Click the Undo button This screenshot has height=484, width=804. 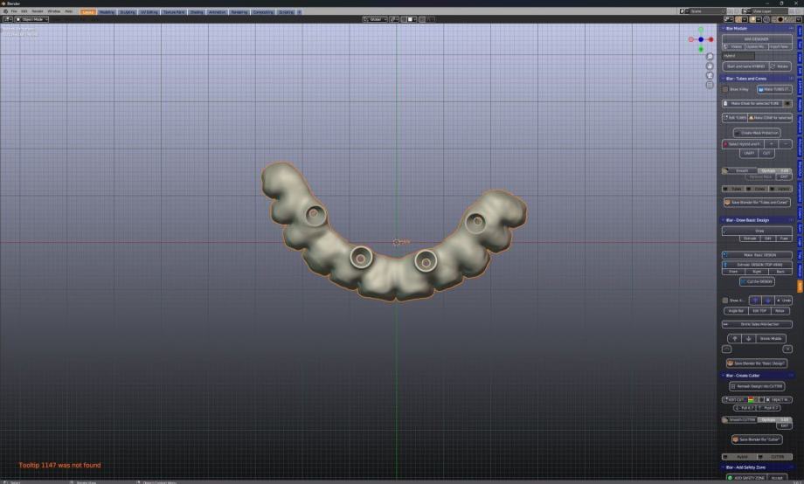(784, 301)
